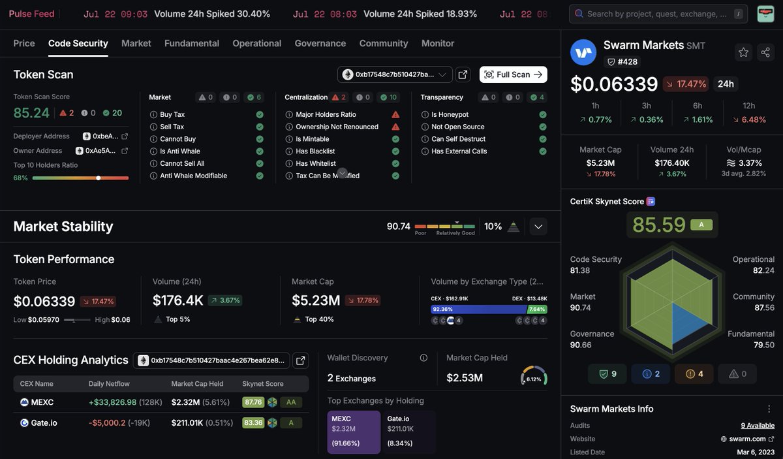Click the Anti Whale Modifiable green check status
The image size is (783, 459).
260,176
